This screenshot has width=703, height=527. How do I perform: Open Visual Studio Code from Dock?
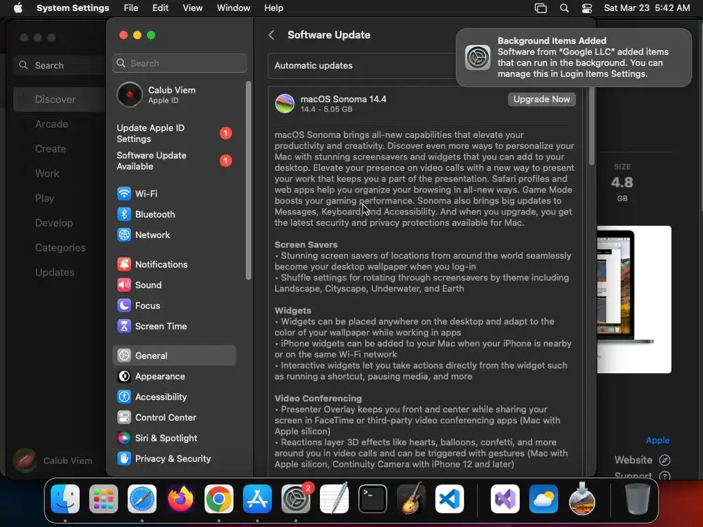(449, 499)
